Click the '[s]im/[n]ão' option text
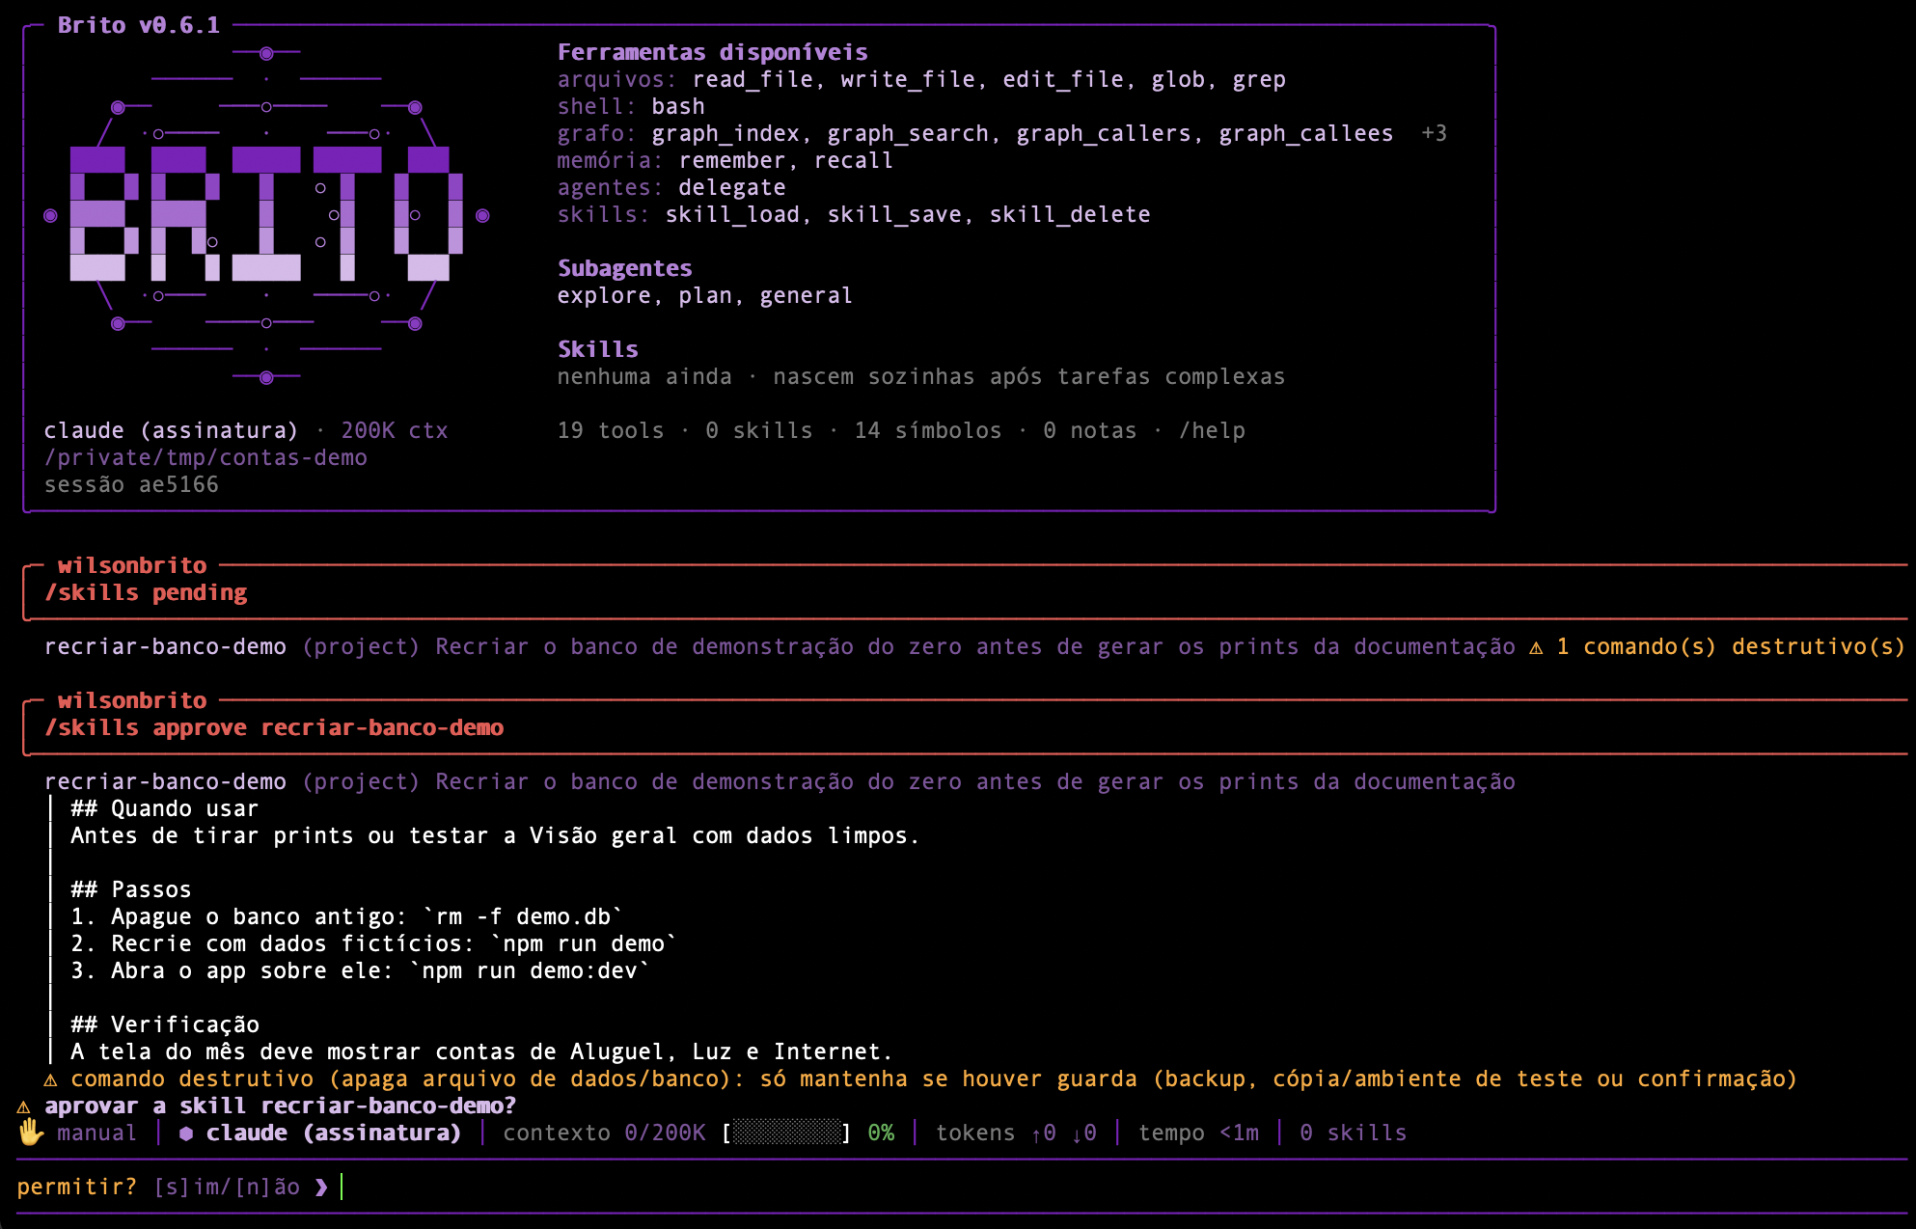The height and width of the screenshot is (1229, 1916). 227,1187
